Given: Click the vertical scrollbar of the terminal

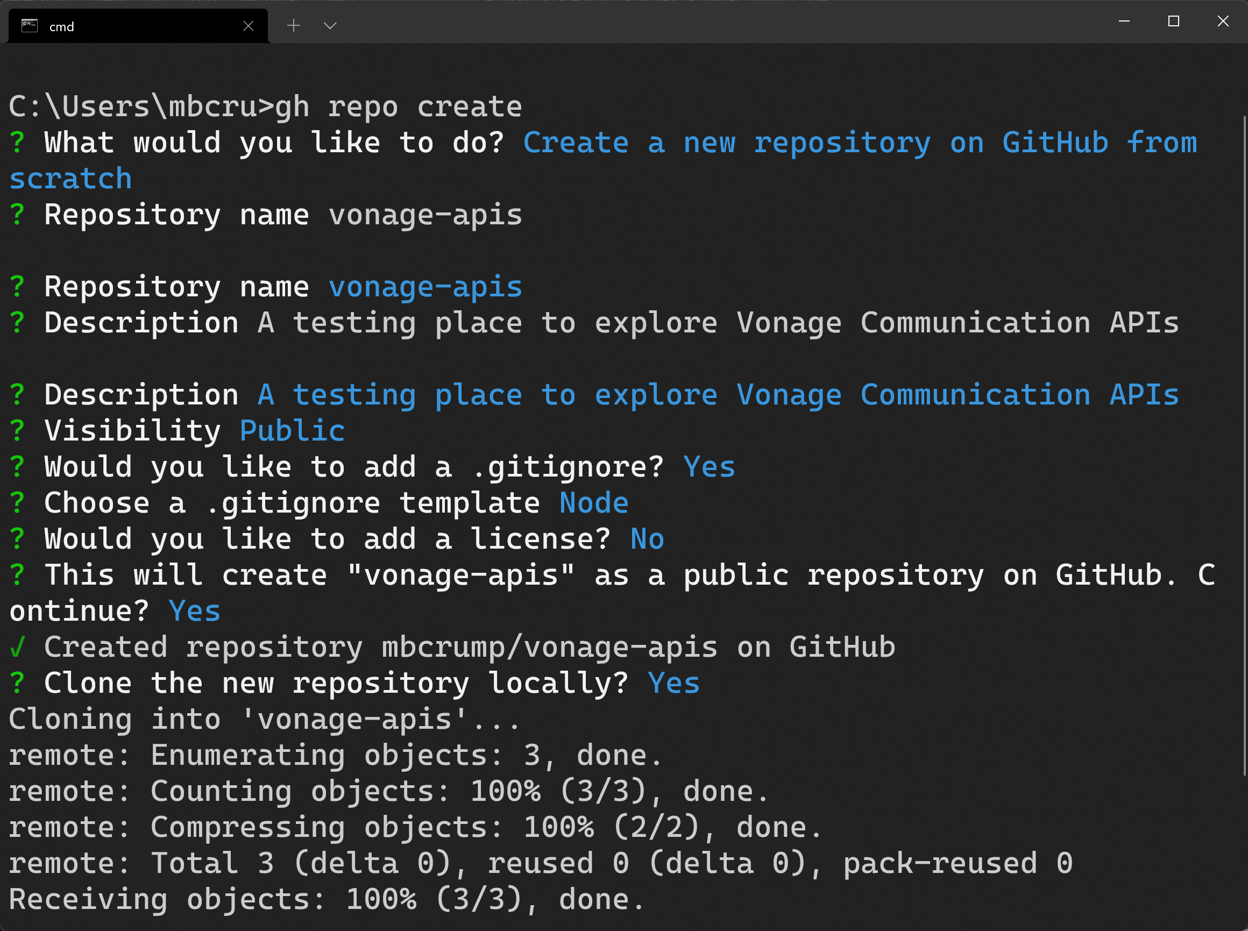Looking at the screenshot, I should (1244, 445).
